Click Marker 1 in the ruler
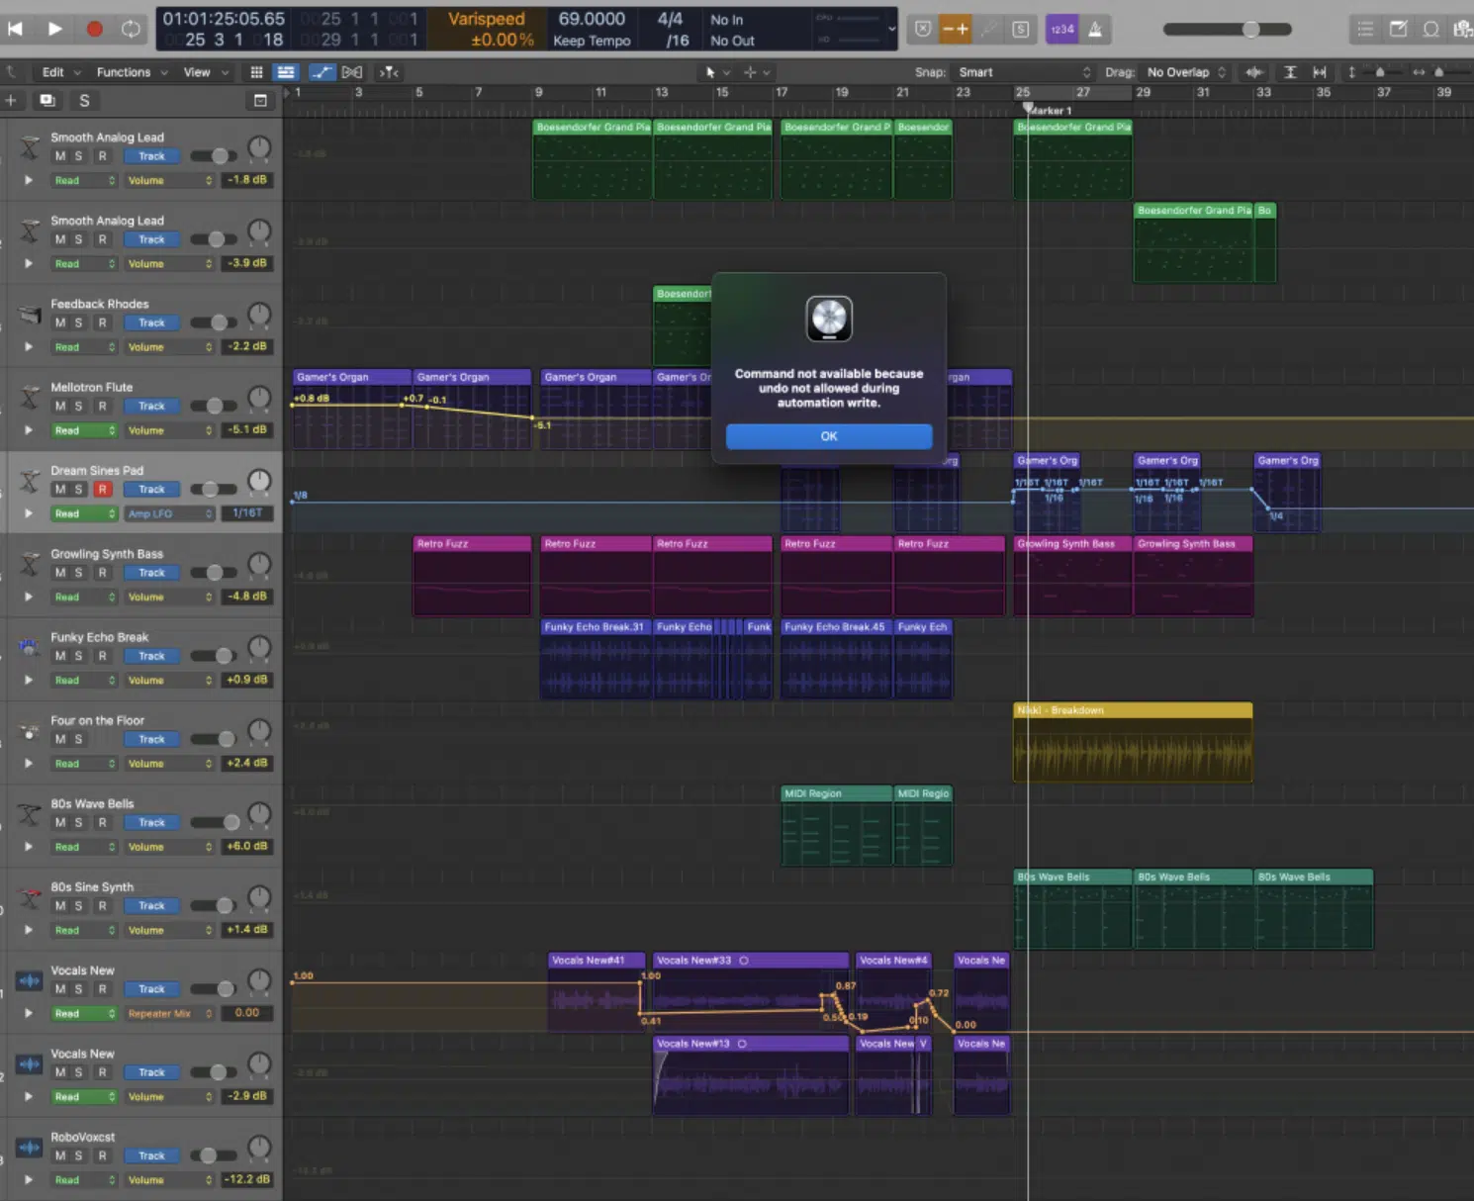 point(1051,111)
